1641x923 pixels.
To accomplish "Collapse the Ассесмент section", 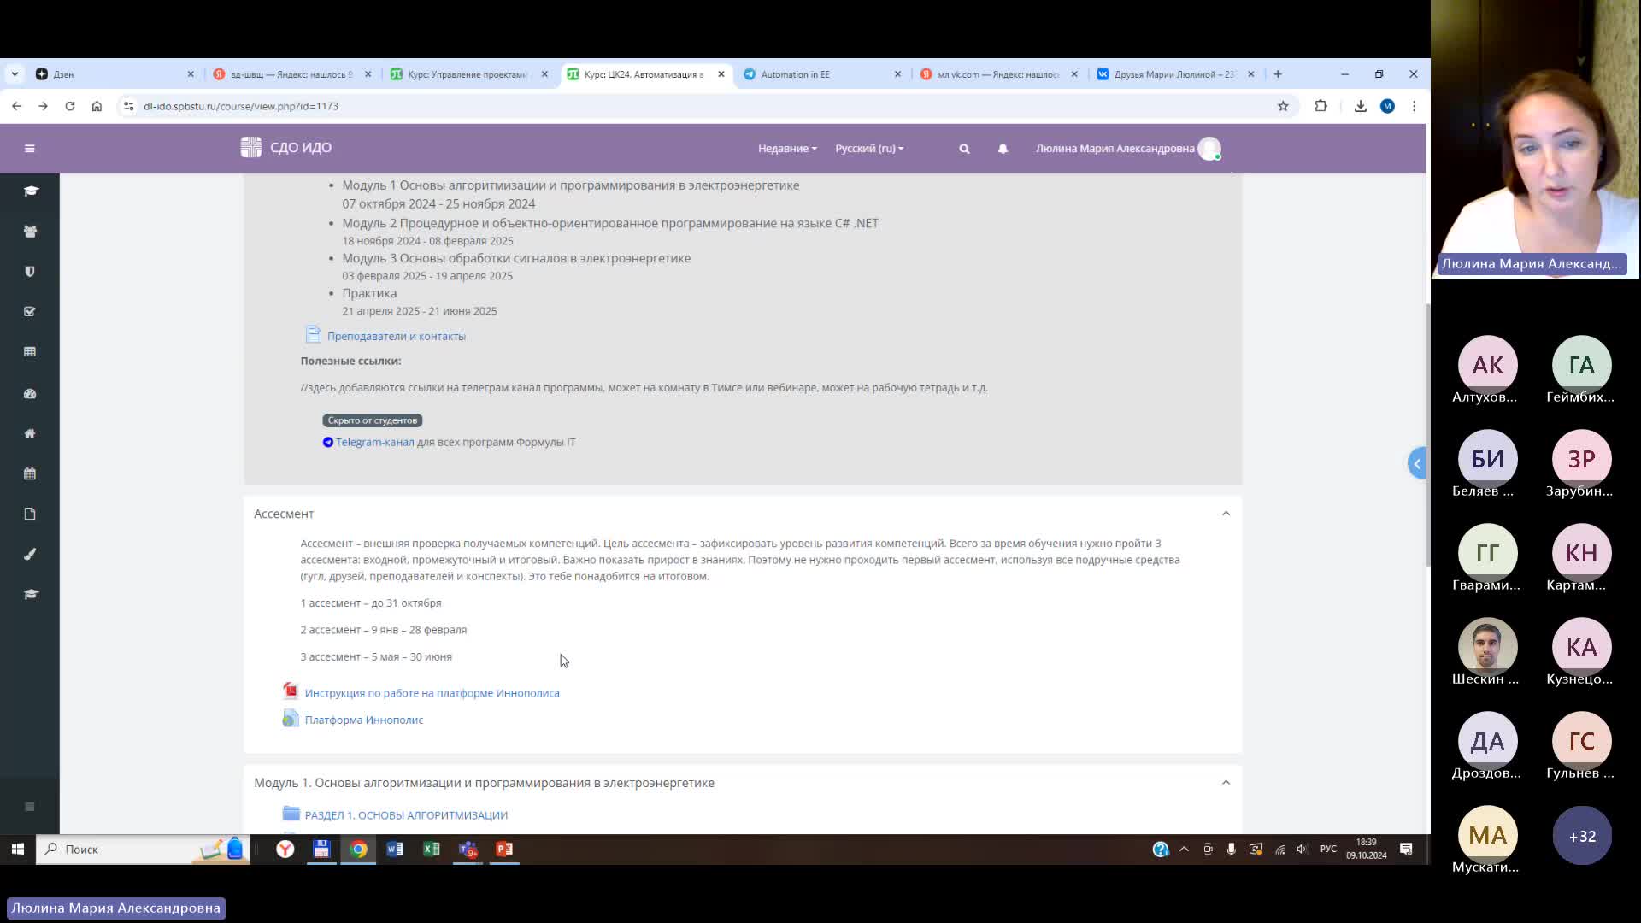I will point(1226,514).
